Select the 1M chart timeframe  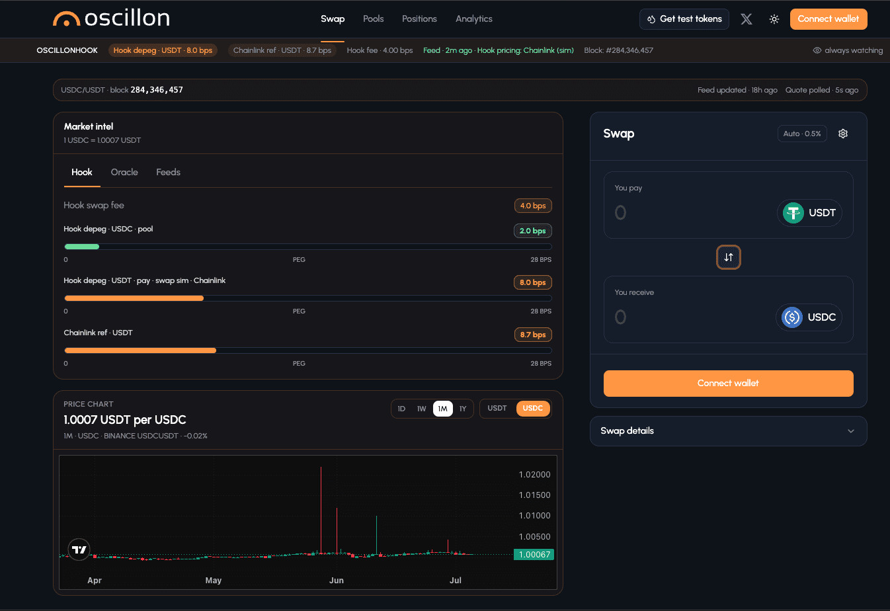click(x=443, y=409)
